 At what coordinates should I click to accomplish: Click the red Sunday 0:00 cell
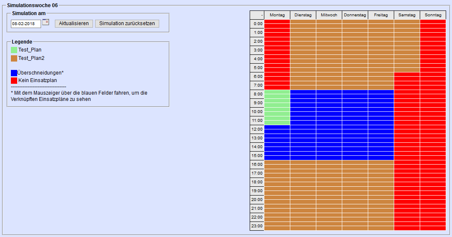tap(433, 24)
